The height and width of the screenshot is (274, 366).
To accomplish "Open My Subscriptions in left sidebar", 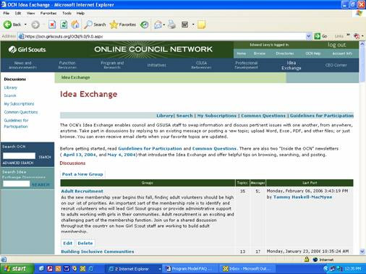I will click(x=19, y=104).
